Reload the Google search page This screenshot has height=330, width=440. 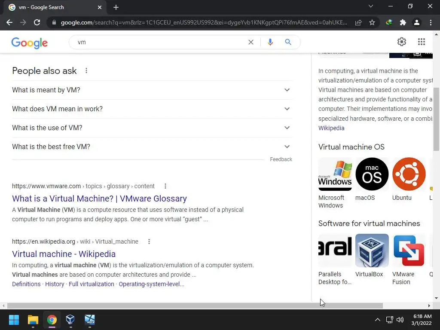[x=37, y=22]
